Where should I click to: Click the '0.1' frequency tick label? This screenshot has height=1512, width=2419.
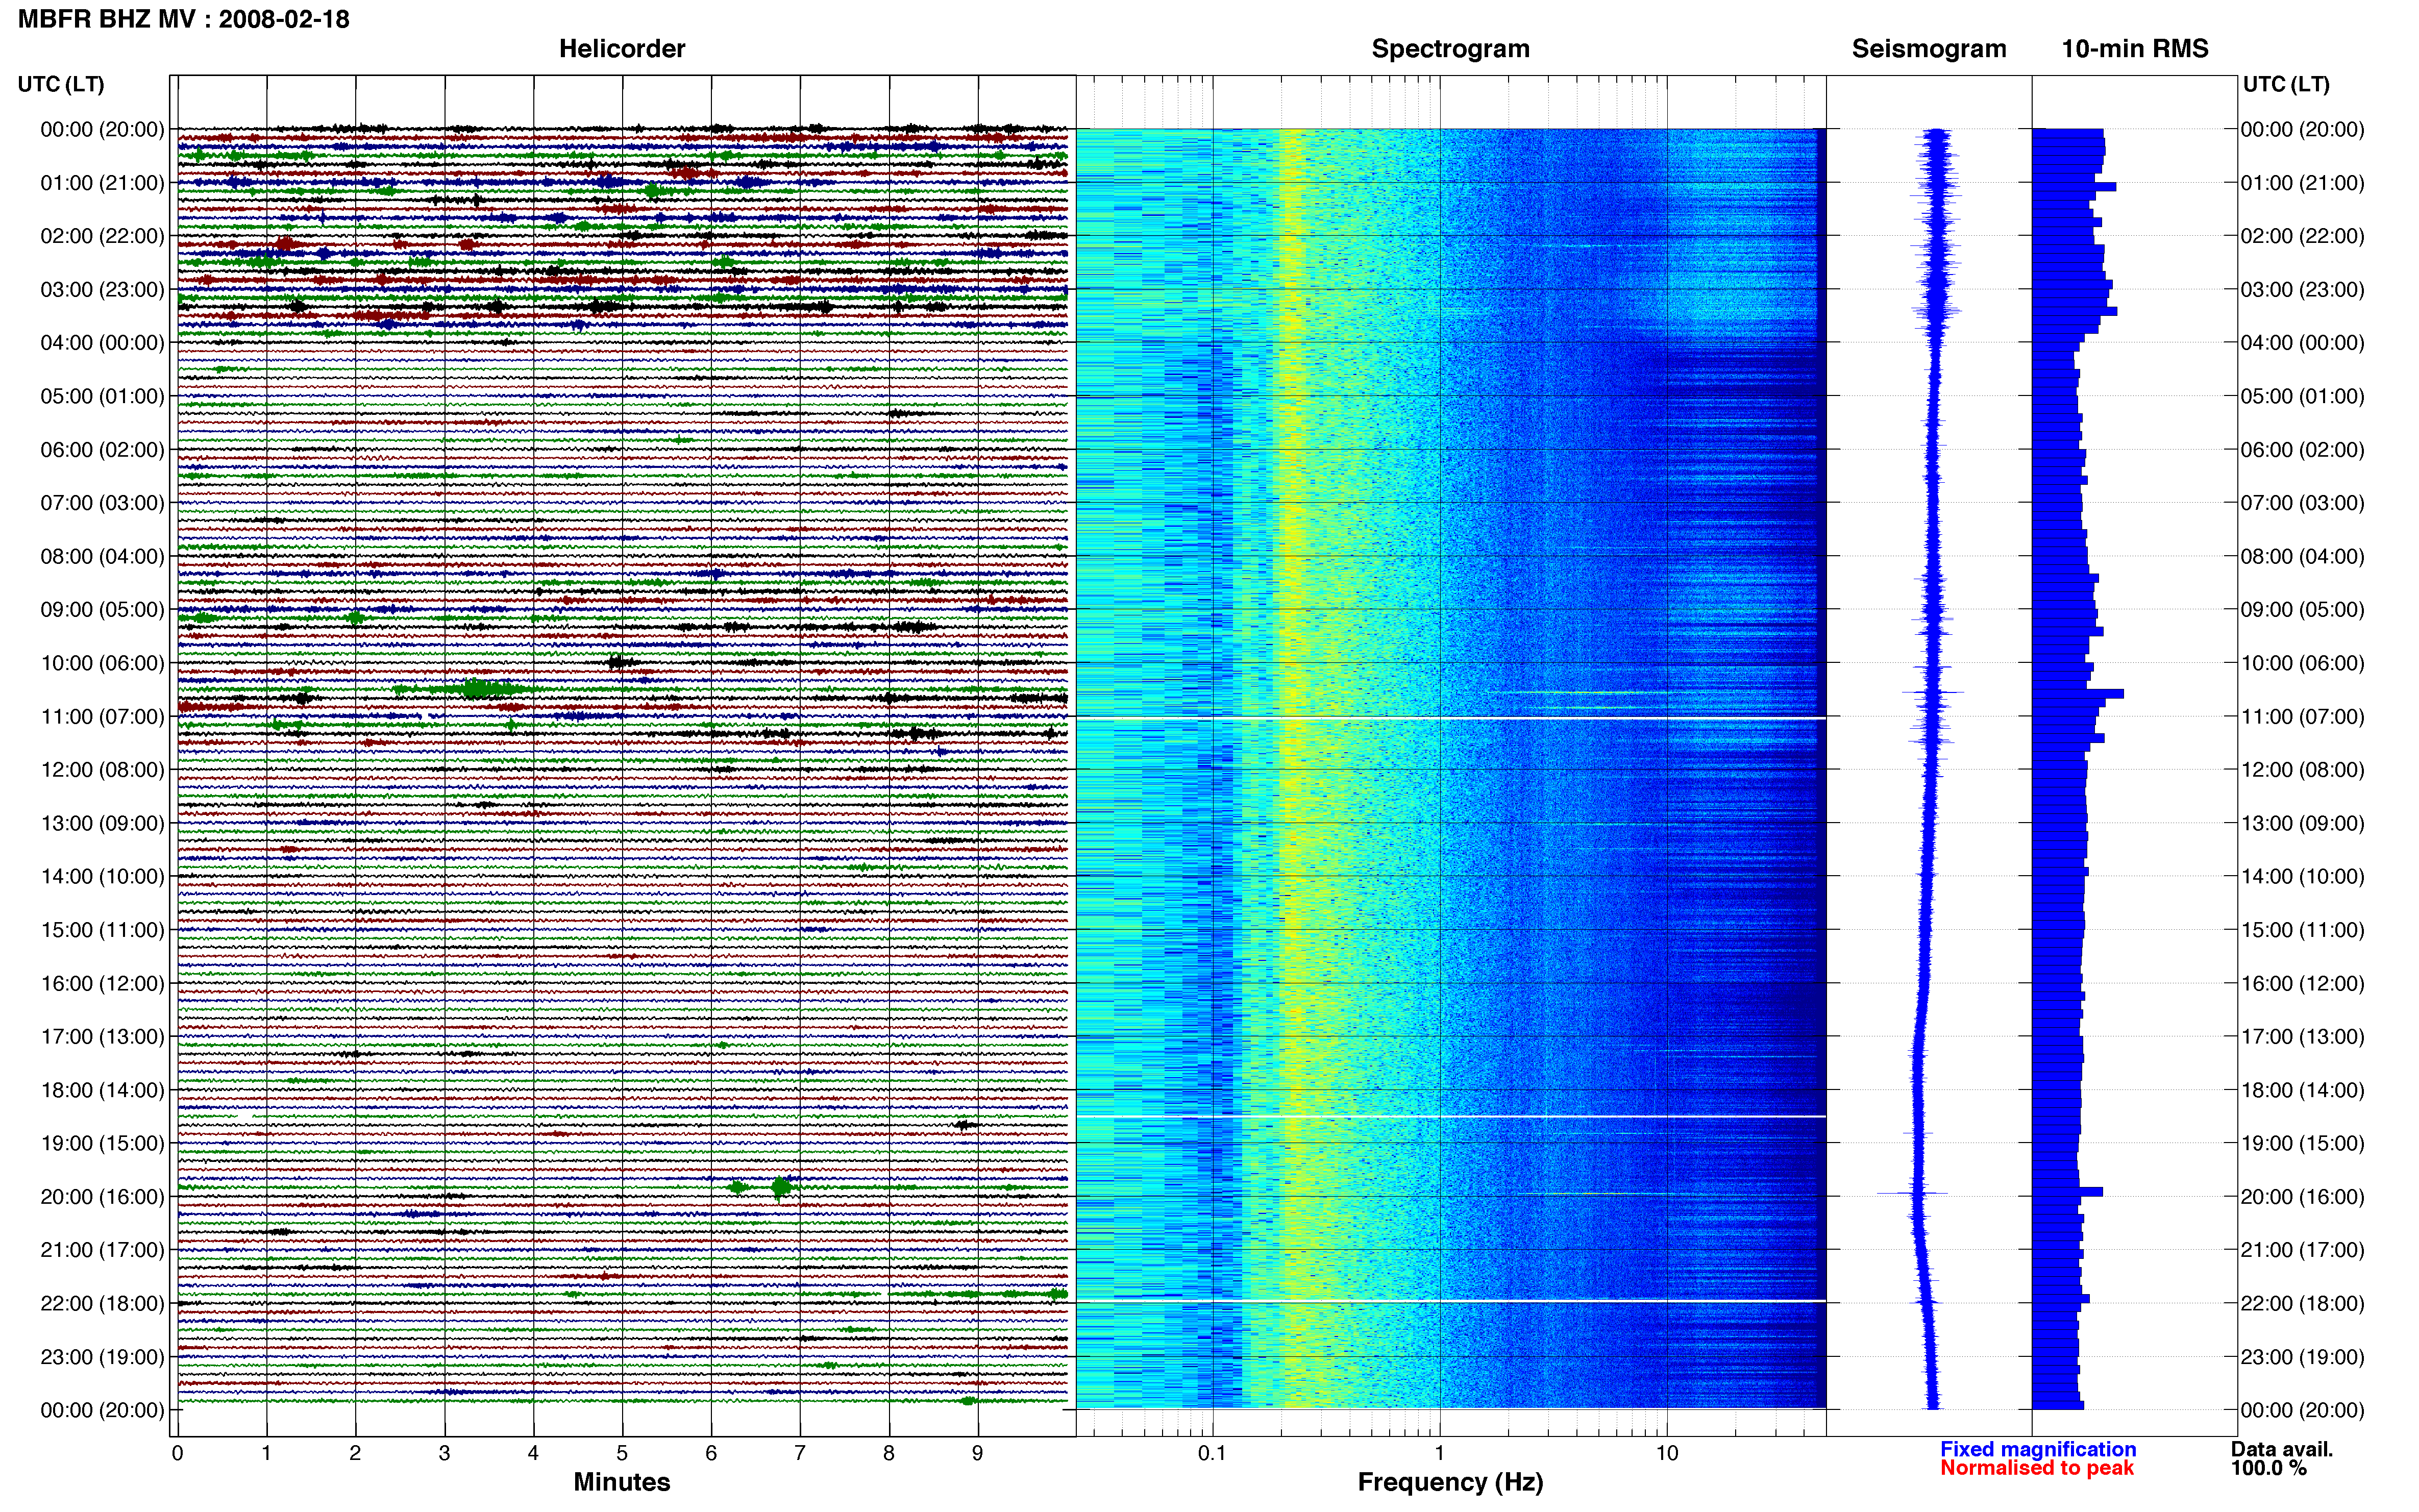click(1212, 1453)
